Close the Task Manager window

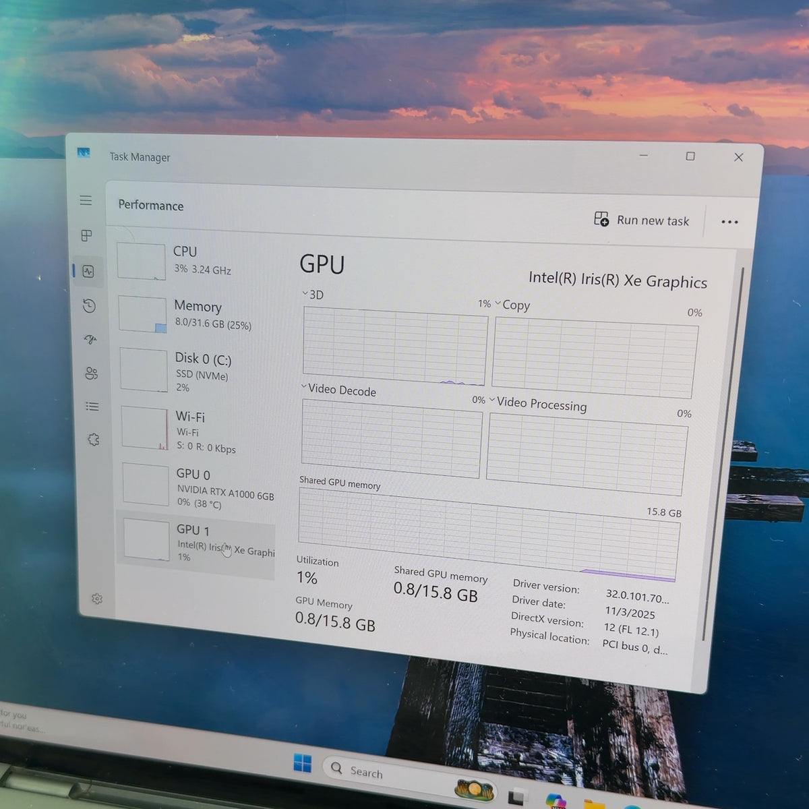[x=739, y=157]
